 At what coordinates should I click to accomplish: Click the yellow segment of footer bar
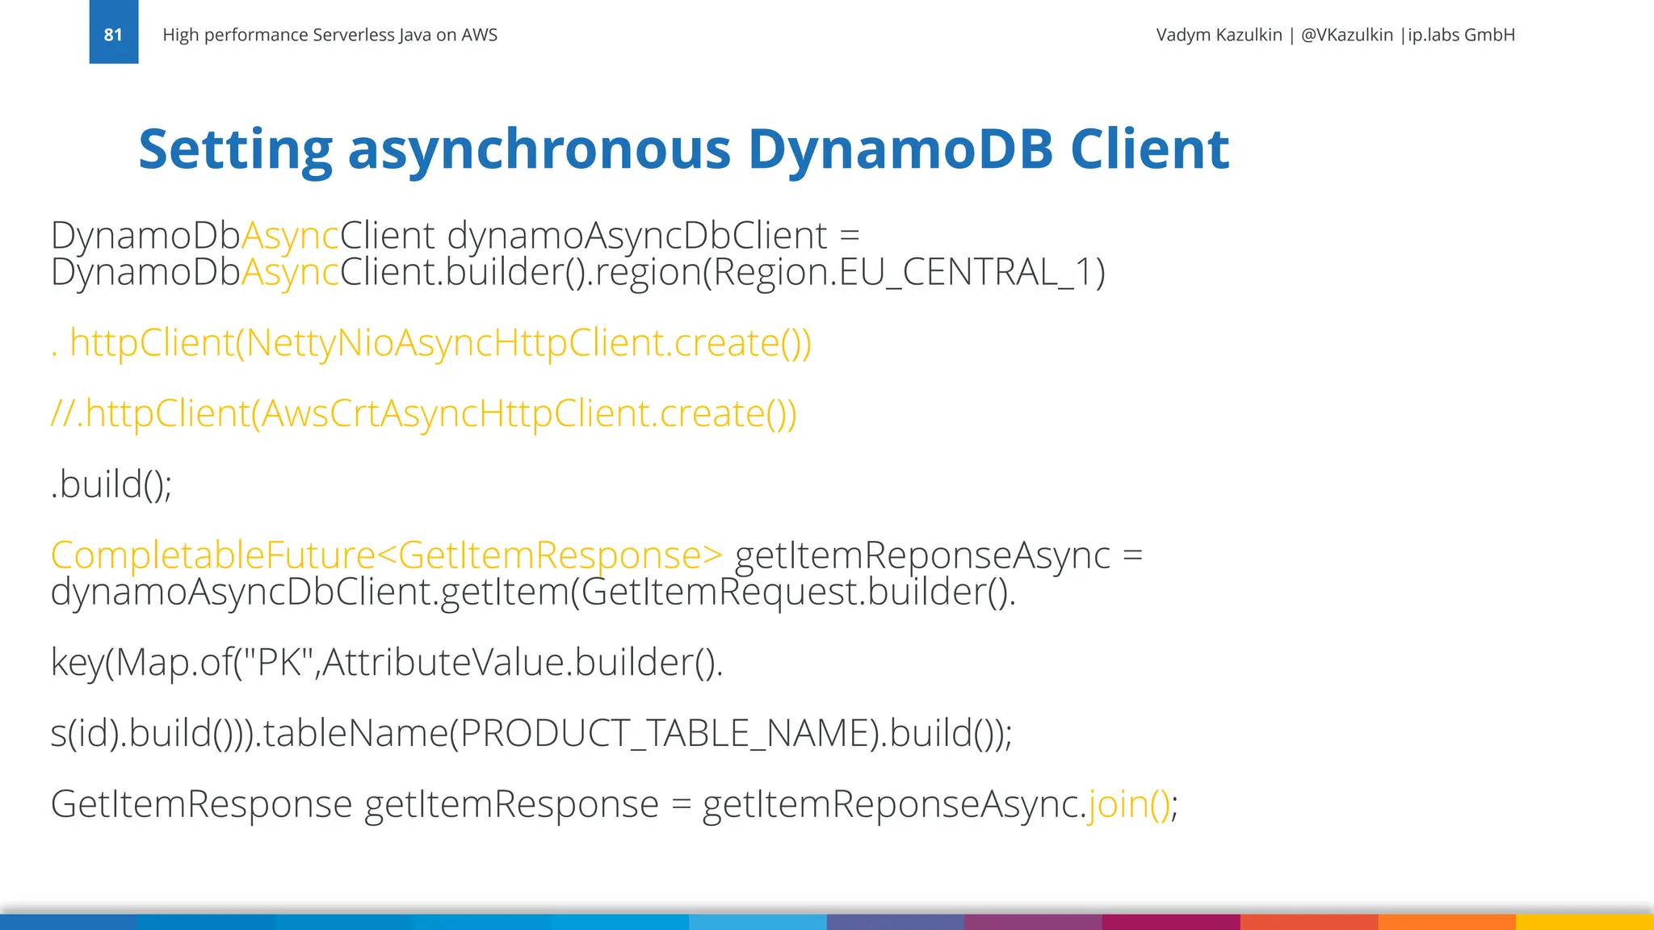coord(1585,922)
